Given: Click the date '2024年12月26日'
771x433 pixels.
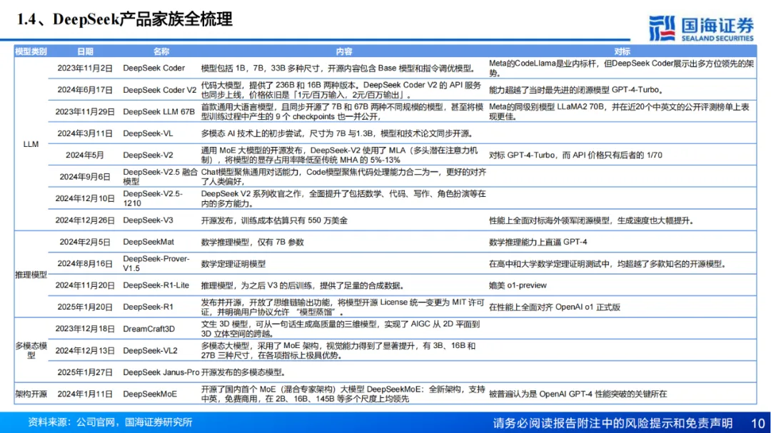Looking at the screenshot, I should point(85,220).
